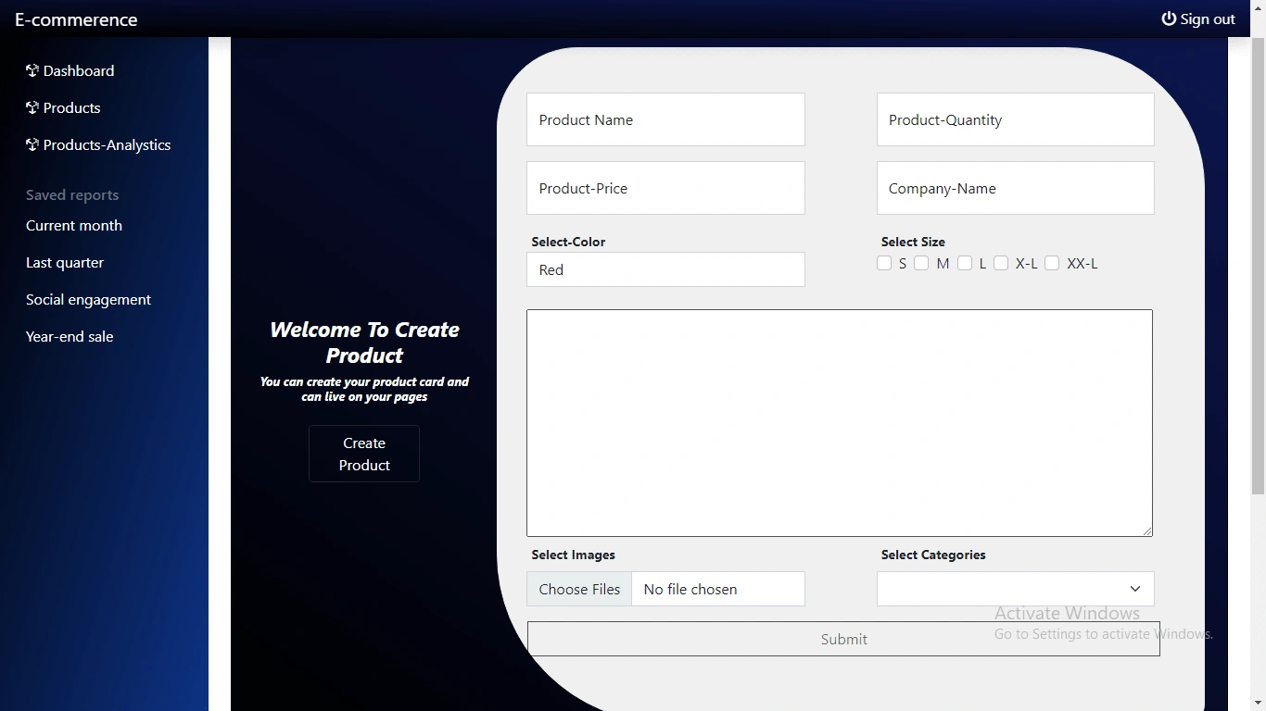
Task: Click the 'You can create your product card' subtitle
Action: [x=364, y=389]
